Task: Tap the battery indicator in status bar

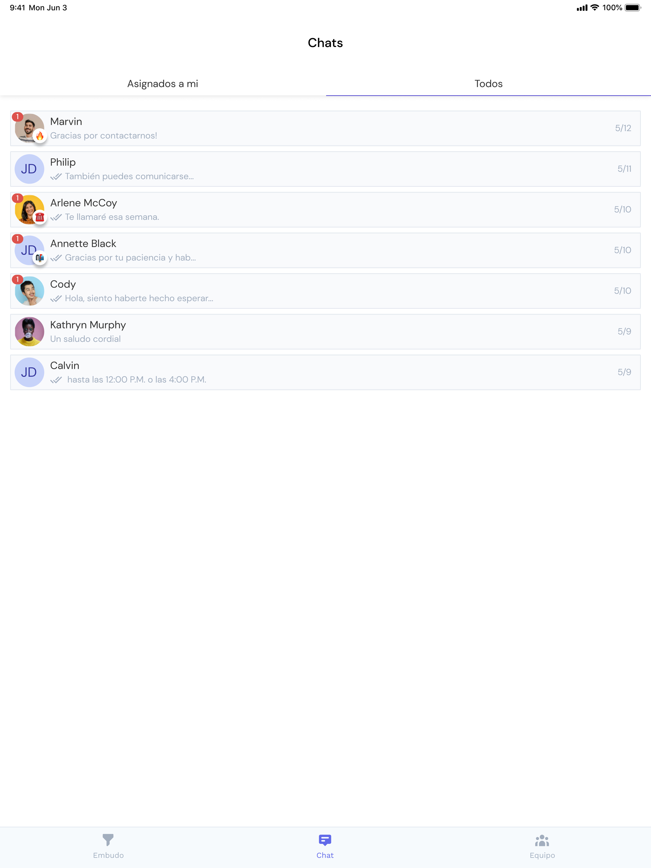Action: click(x=633, y=7)
